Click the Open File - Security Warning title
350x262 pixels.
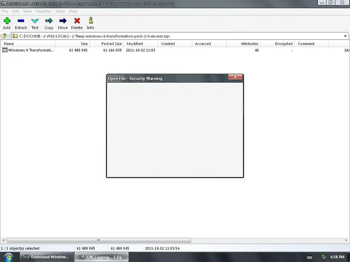point(135,78)
